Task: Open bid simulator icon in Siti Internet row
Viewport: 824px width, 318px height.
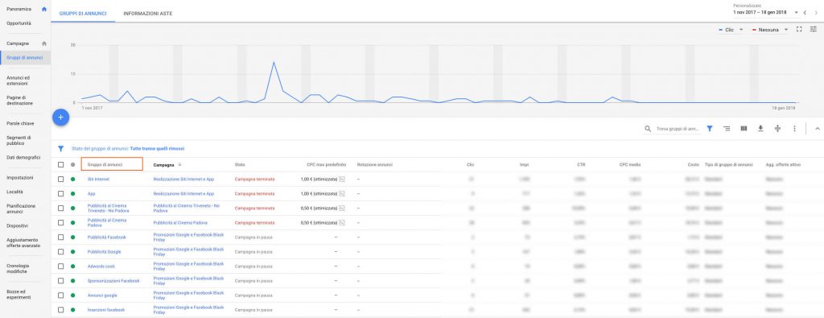Action: 341,180
